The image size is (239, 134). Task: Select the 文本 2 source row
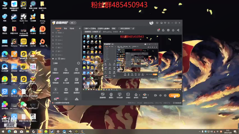coord(66,59)
